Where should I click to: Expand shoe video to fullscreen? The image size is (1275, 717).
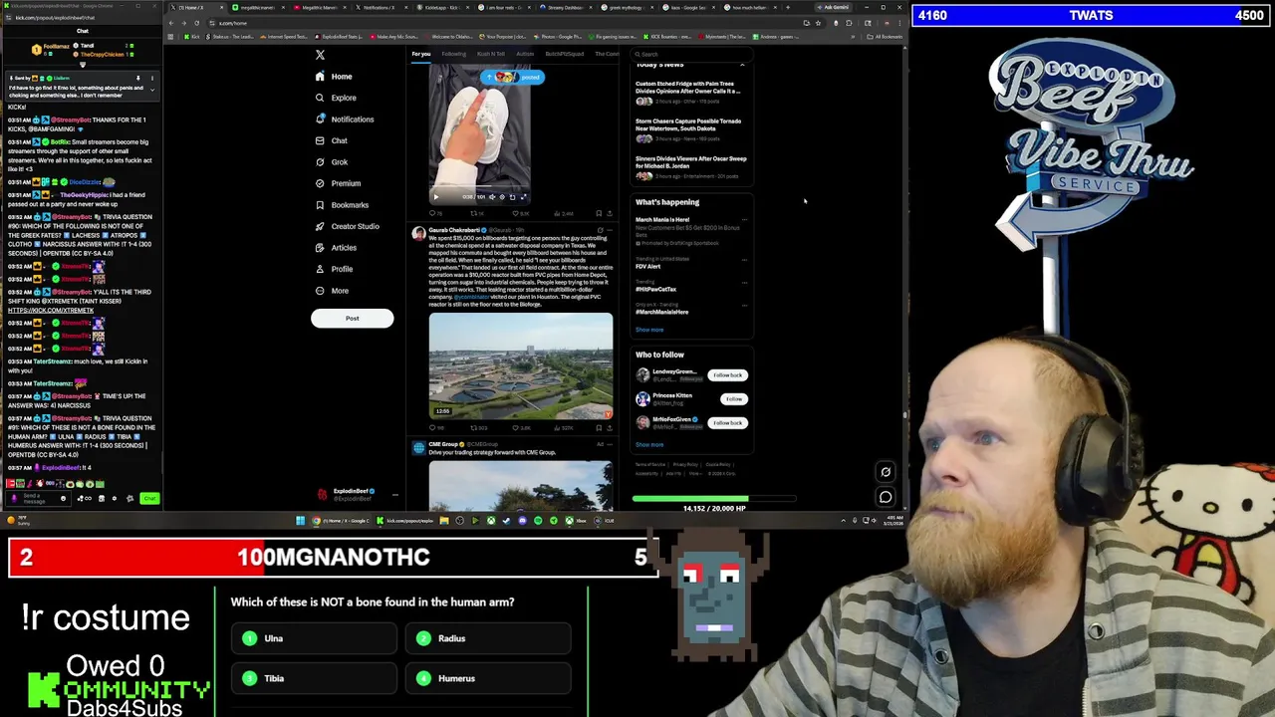coord(523,197)
